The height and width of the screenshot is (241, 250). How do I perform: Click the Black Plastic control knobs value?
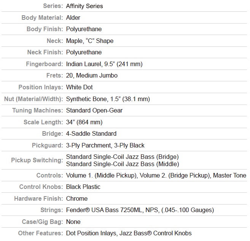(x=83, y=187)
